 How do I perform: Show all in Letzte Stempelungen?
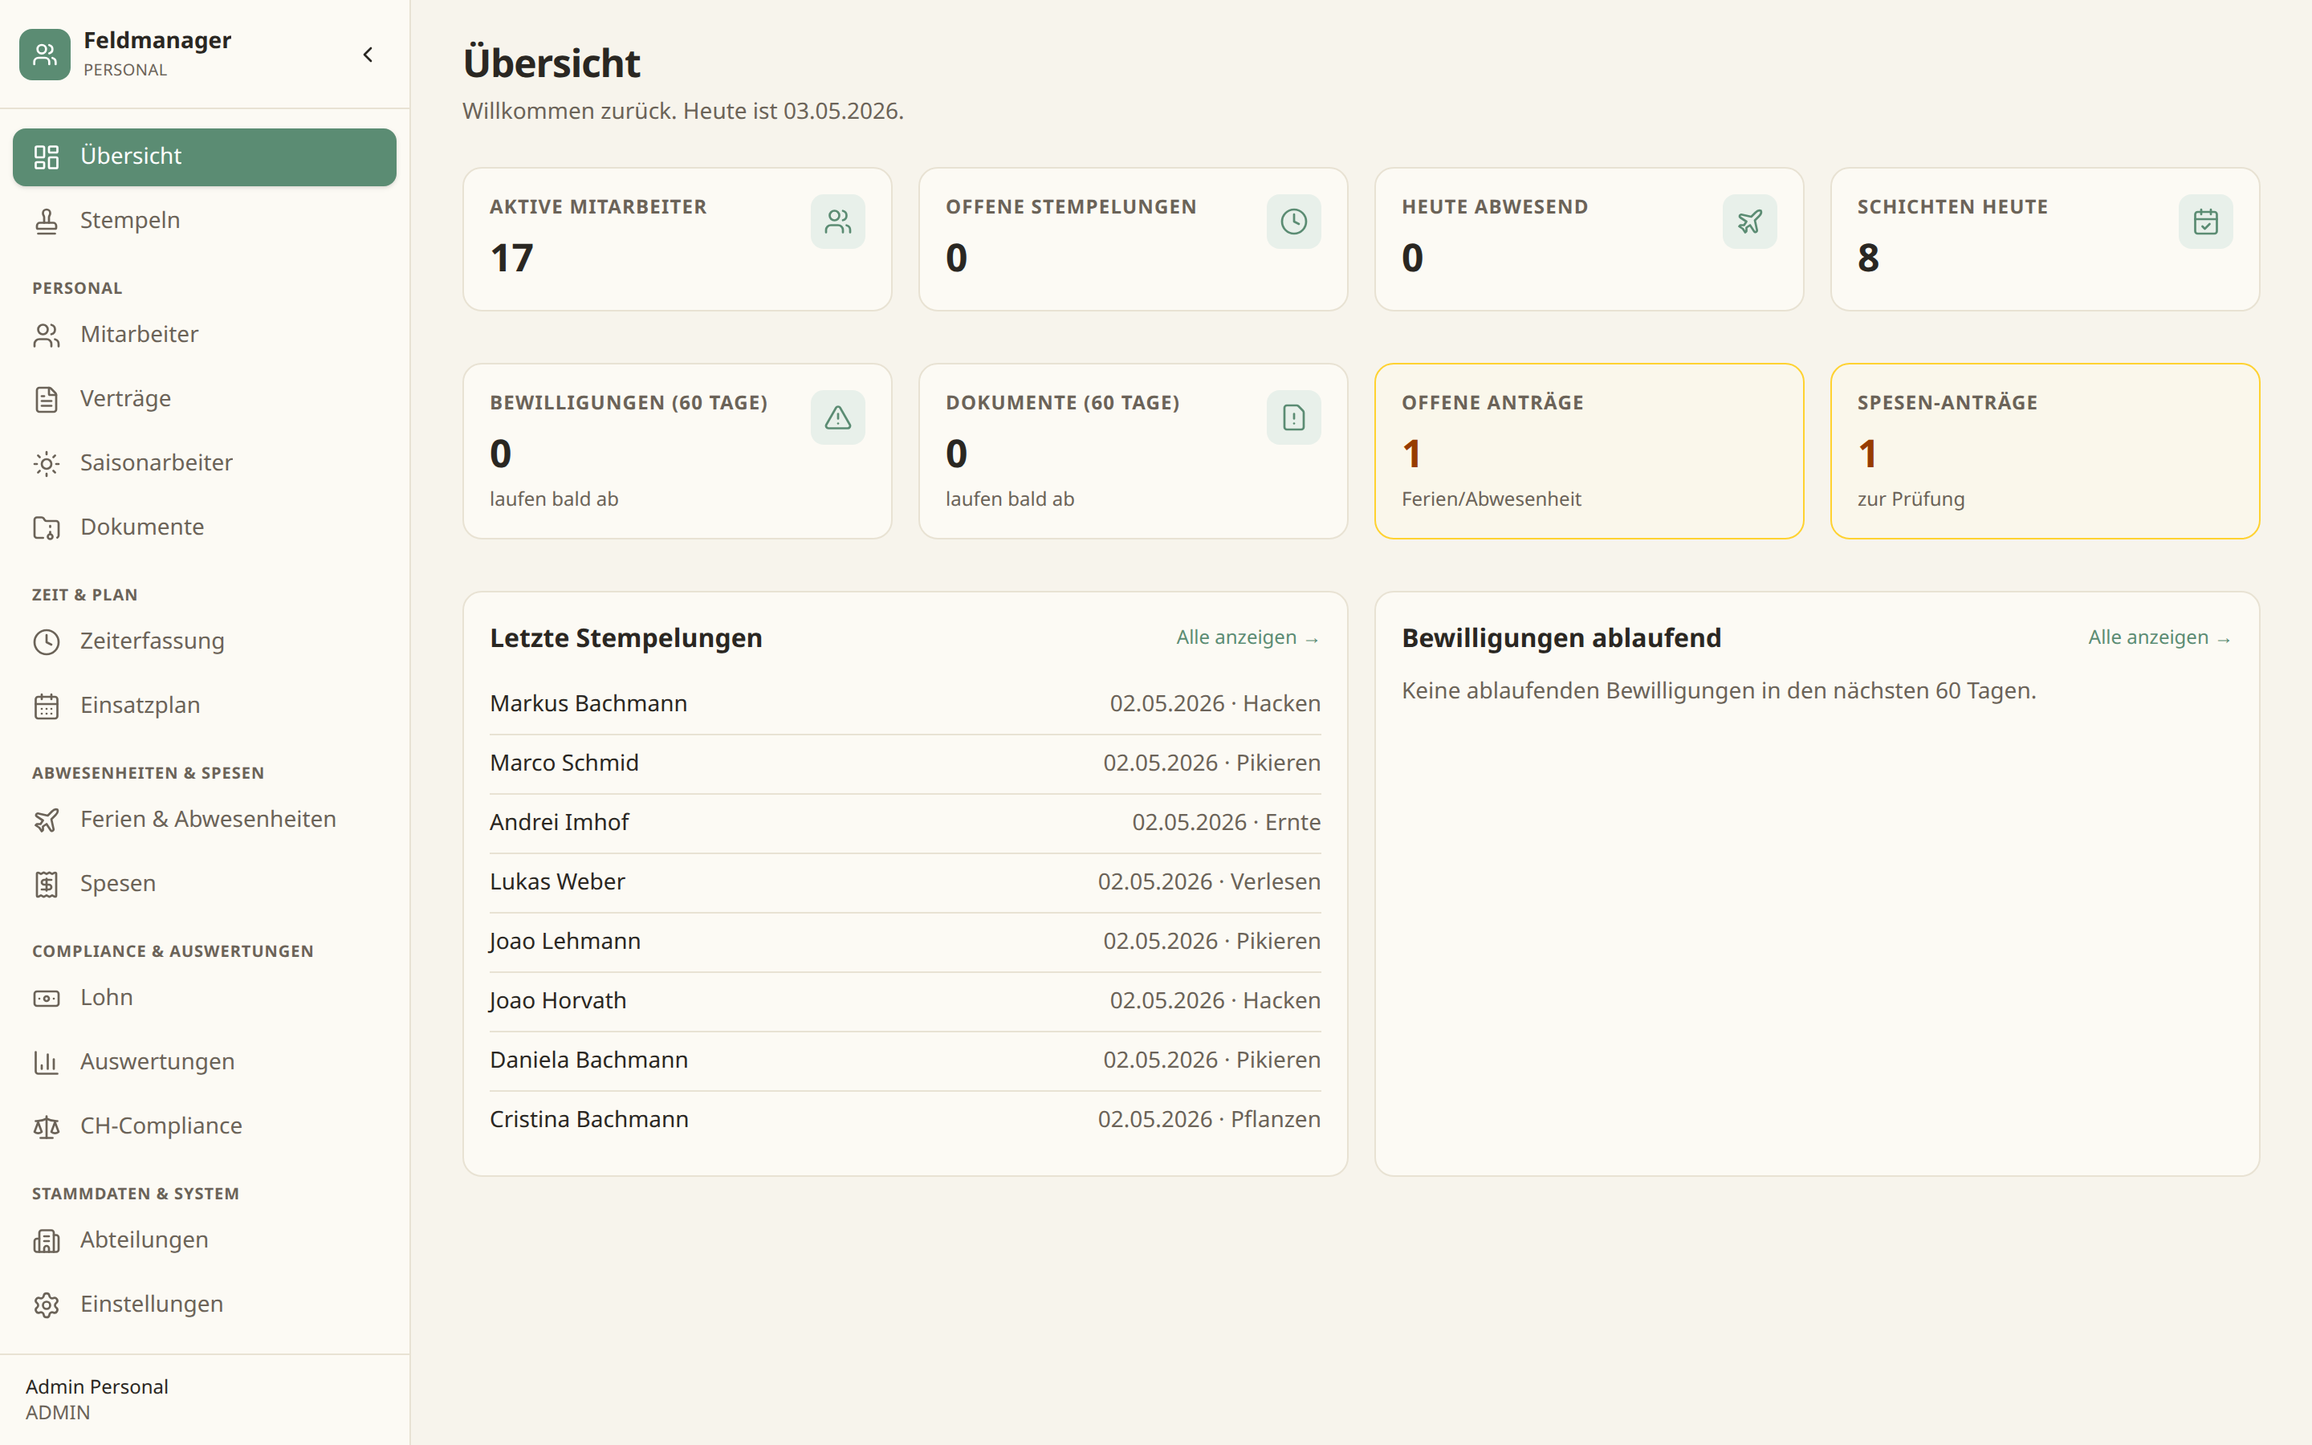tap(1248, 637)
